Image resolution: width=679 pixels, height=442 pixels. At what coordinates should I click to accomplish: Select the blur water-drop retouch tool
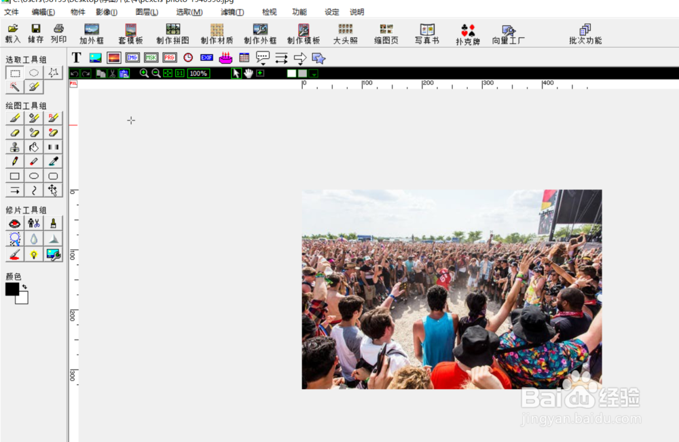coord(34,239)
